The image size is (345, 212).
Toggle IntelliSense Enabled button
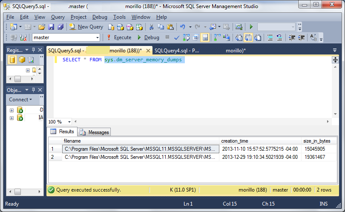[205, 37]
